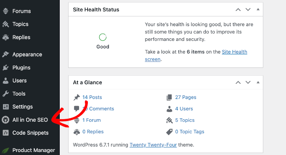This screenshot has height=155, width=286.
Task: Open the Site Health screen link
Action: point(234,52)
